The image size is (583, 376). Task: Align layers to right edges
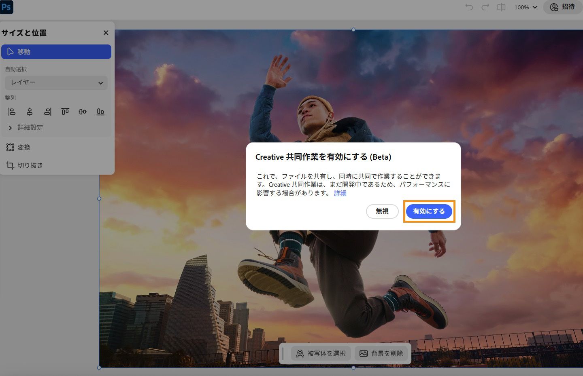(47, 112)
